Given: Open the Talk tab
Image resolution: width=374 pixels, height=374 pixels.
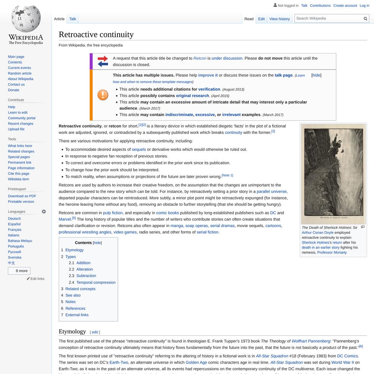Looking at the screenshot, I should tap(73, 19).
